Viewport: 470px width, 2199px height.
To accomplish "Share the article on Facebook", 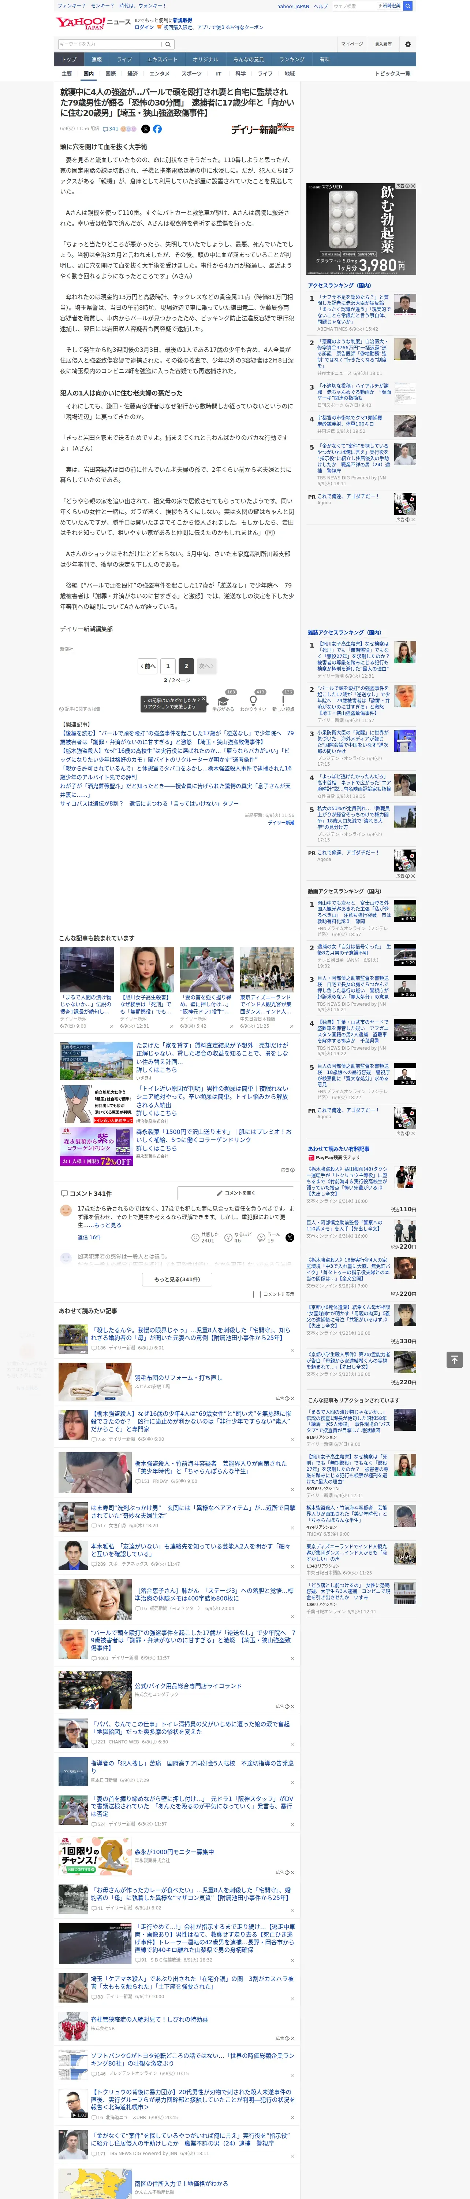I will (x=157, y=129).
